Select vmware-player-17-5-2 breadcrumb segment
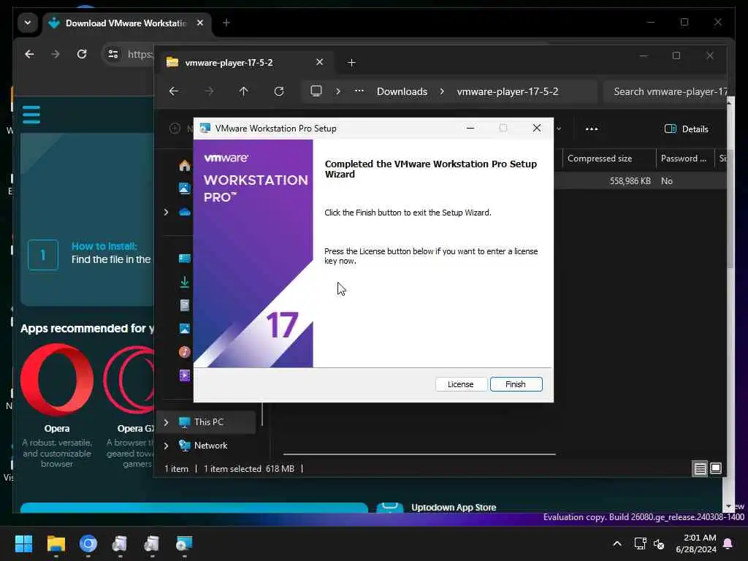The image size is (748, 561). (507, 91)
